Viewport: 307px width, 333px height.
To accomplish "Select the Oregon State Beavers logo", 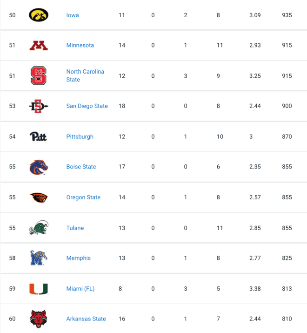I will [x=39, y=197].
